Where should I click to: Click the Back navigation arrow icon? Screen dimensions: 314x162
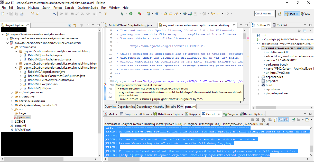[x=218, y=13]
